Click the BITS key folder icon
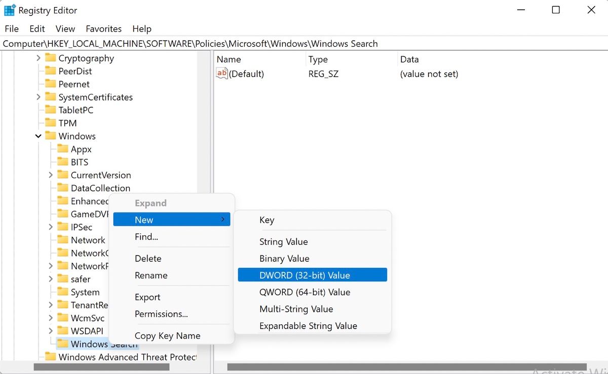 (x=63, y=162)
